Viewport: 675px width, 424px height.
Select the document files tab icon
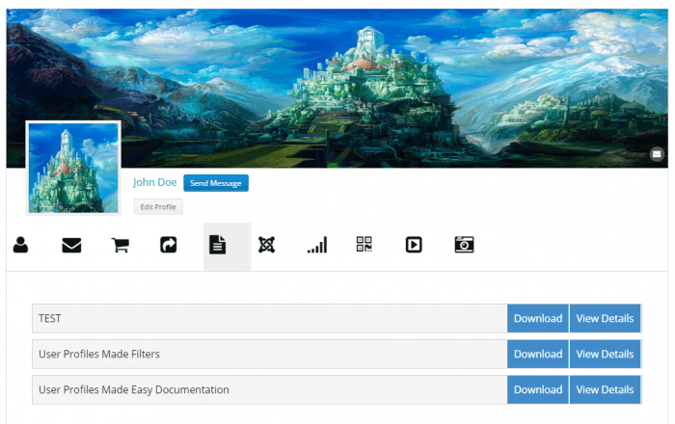(217, 245)
